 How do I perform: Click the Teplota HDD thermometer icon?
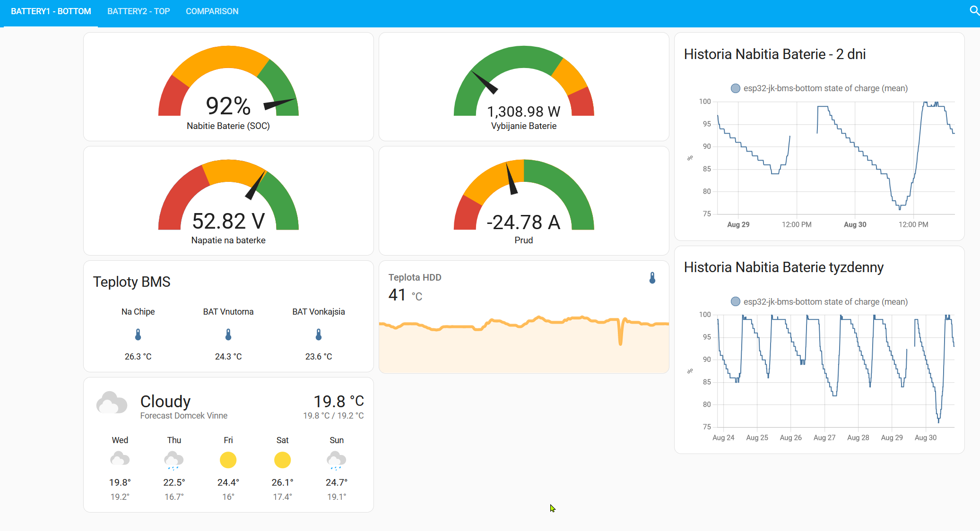coord(652,278)
